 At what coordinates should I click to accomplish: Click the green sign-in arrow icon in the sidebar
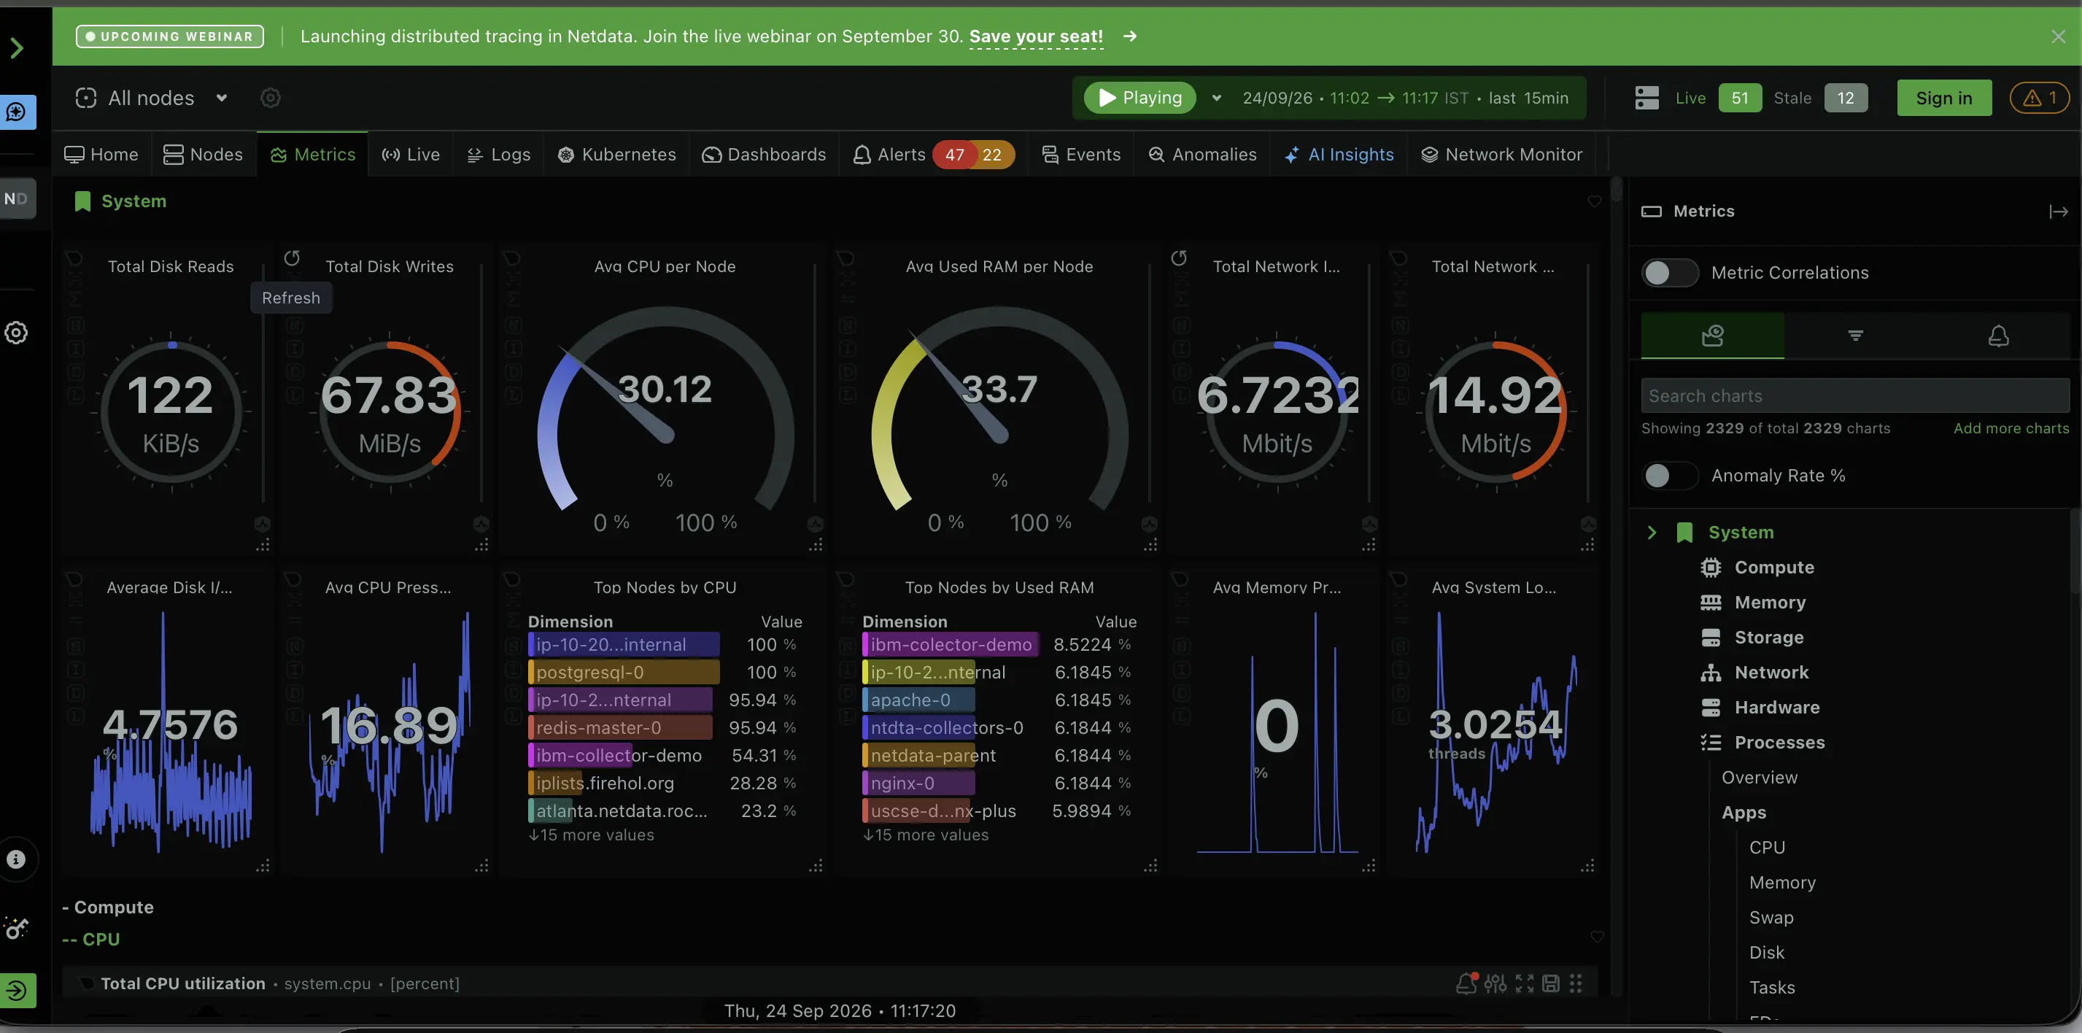point(17,989)
